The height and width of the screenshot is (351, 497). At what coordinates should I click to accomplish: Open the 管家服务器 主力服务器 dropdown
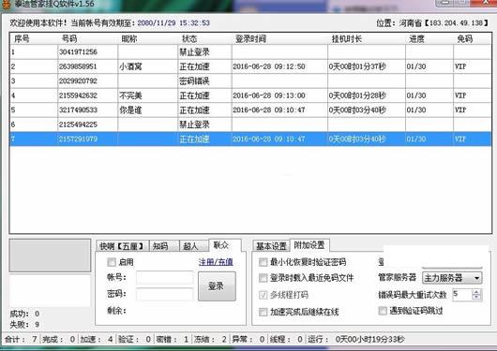pos(452,278)
